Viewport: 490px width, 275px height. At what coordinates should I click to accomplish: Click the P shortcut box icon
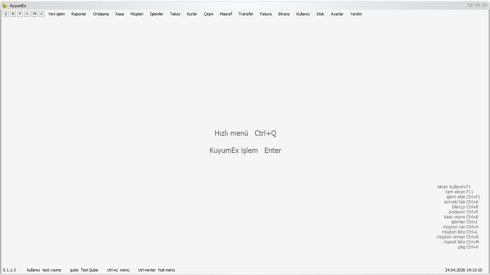pos(20,14)
